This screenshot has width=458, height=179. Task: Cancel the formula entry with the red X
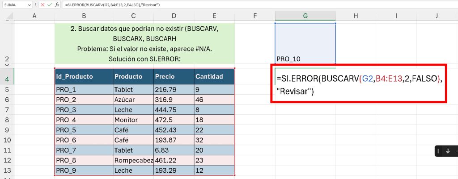[x=42, y=4]
